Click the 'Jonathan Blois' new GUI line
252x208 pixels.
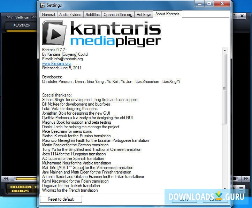coord(76,113)
